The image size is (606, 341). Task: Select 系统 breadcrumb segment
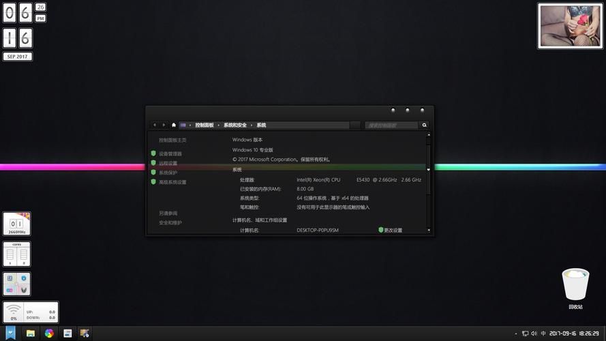click(x=261, y=125)
